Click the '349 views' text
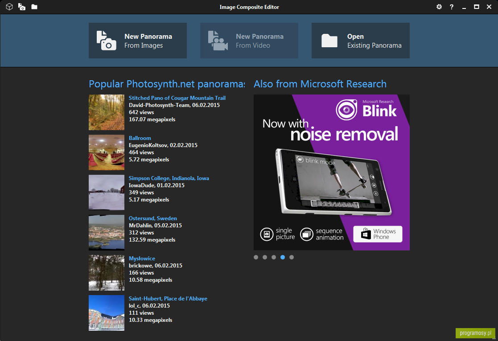Viewport: 498px width, 341px height. point(141,193)
